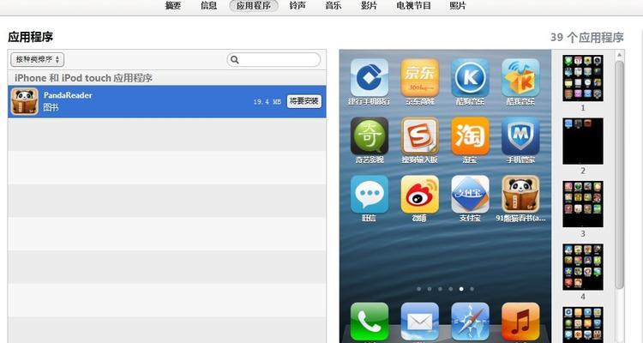Click the 将要安装 button
The image size is (643, 343).
pyautogui.click(x=303, y=101)
